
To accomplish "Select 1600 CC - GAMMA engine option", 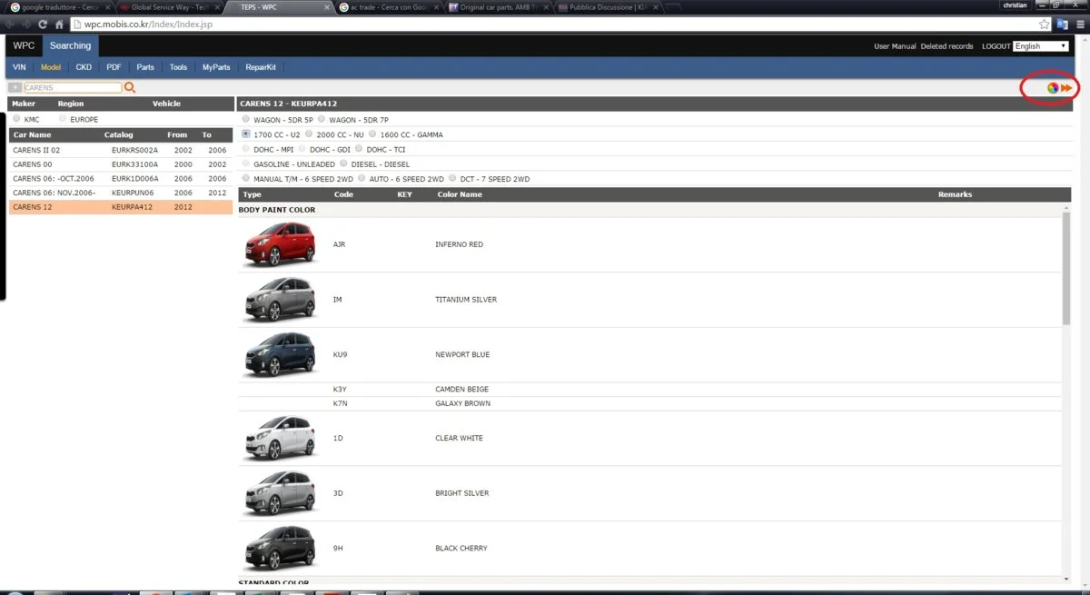I will pyautogui.click(x=372, y=134).
